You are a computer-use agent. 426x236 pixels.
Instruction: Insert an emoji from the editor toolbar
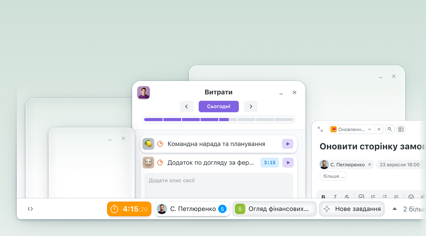pos(411,197)
